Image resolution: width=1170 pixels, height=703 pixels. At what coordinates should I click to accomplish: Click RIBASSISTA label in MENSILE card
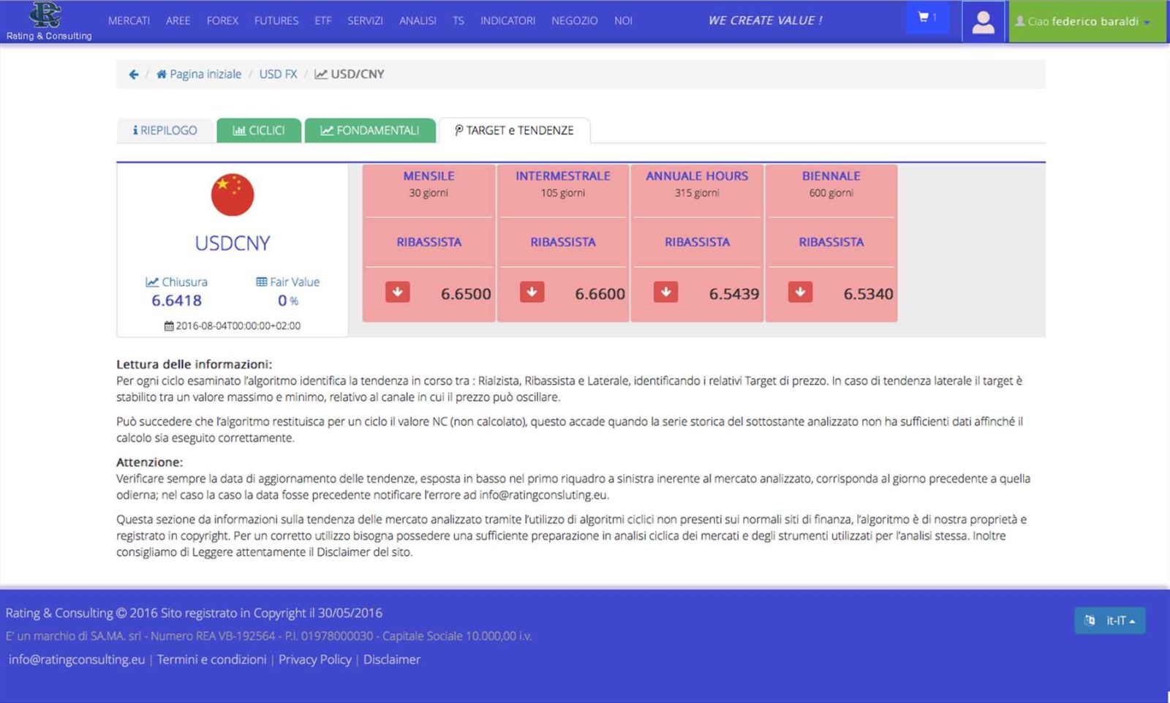tap(429, 241)
